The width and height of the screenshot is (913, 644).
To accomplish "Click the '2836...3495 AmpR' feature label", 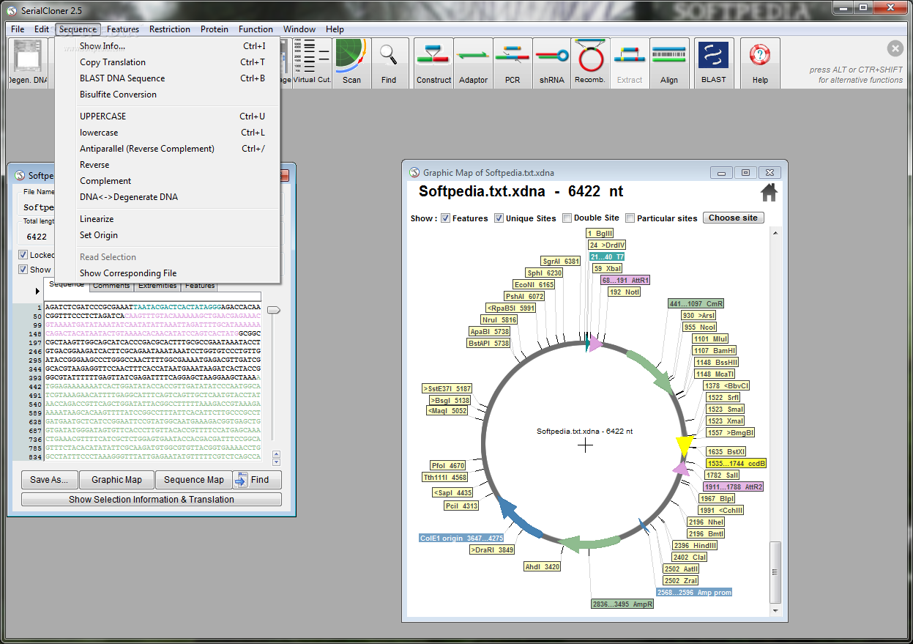I will point(622,604).
